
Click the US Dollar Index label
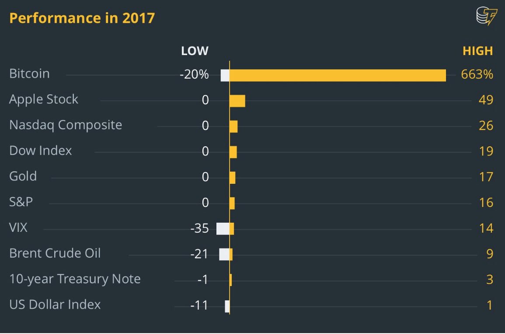(x=55, y=304)
